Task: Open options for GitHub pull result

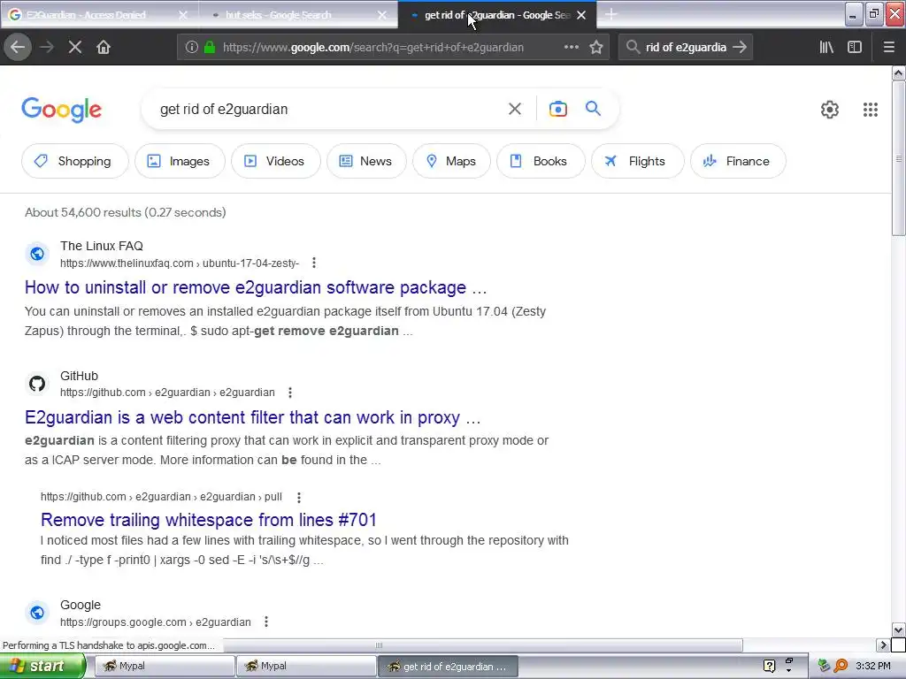Action: (299, 497)
